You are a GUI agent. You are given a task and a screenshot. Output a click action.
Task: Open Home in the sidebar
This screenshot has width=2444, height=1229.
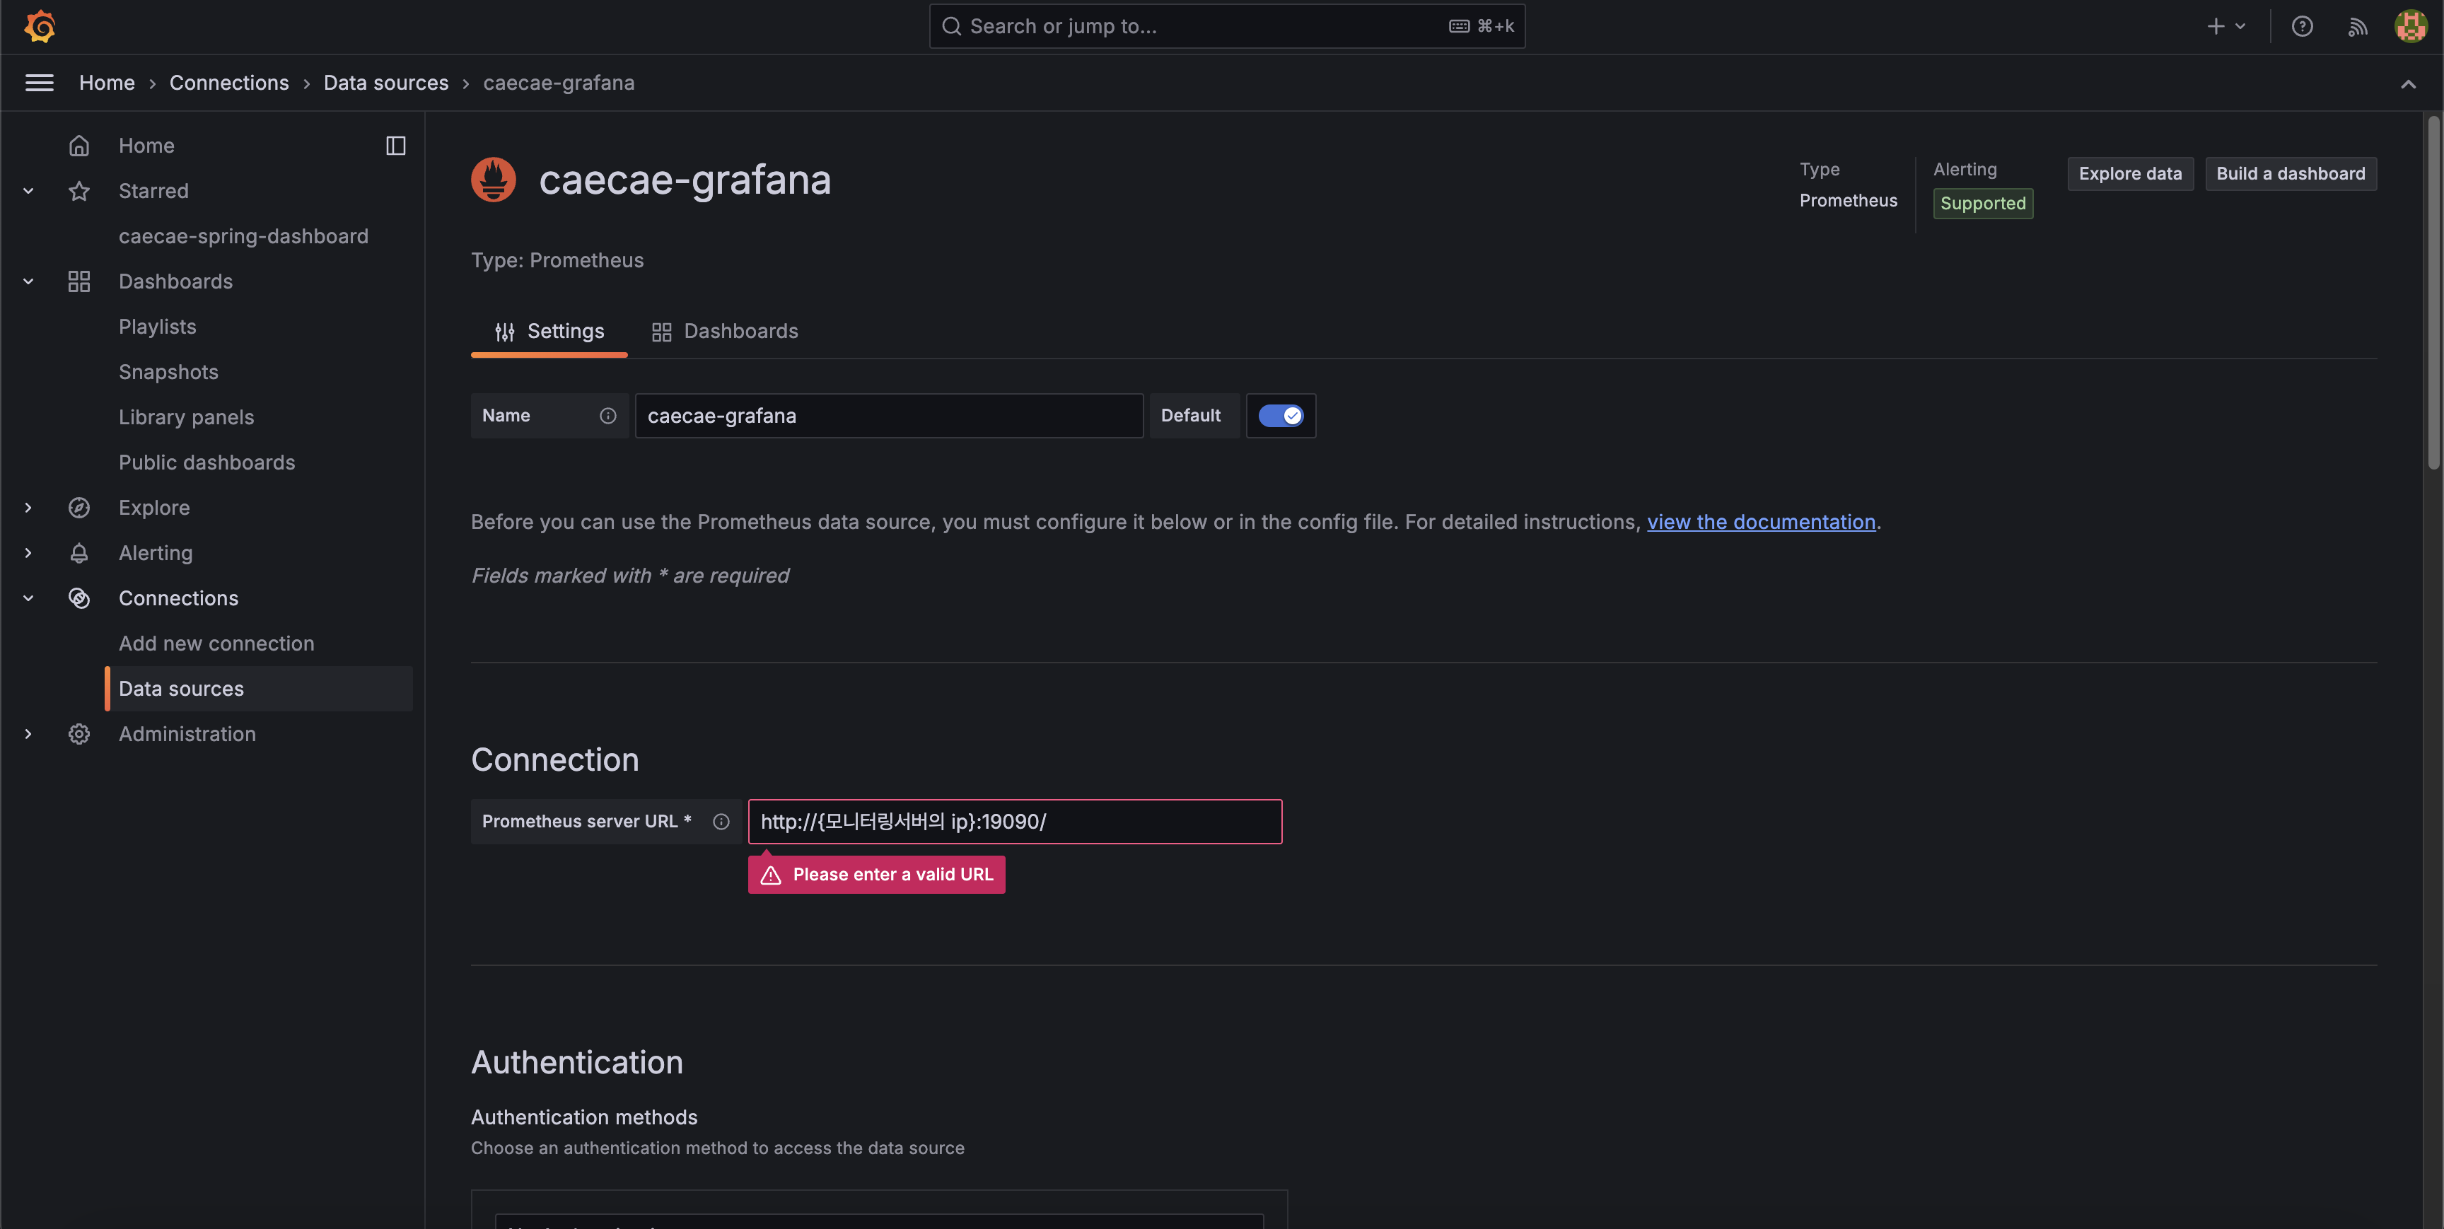click(146, 145)
